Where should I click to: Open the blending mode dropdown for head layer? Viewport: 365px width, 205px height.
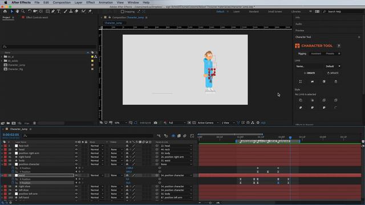(97, 149)
